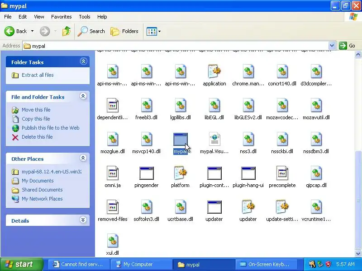The height and width of the screenshot is (271, 362).
Task: Select the nssckbi.dll file icon
Action: (282, 139)
